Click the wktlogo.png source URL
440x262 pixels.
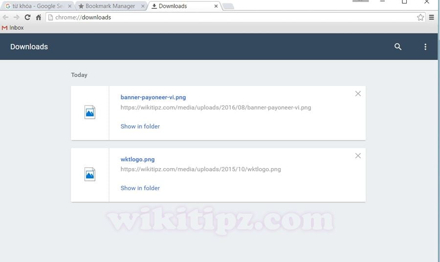pyautogui.click(x=200, y=169)
